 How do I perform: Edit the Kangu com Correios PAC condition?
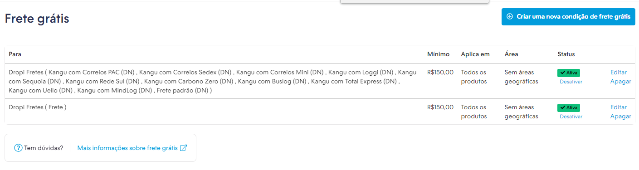tap(619, 73)
